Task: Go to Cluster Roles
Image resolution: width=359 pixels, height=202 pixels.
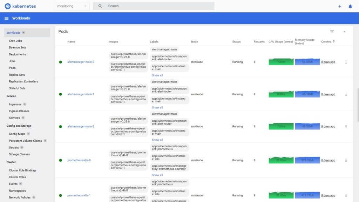Action: point(18,177)
